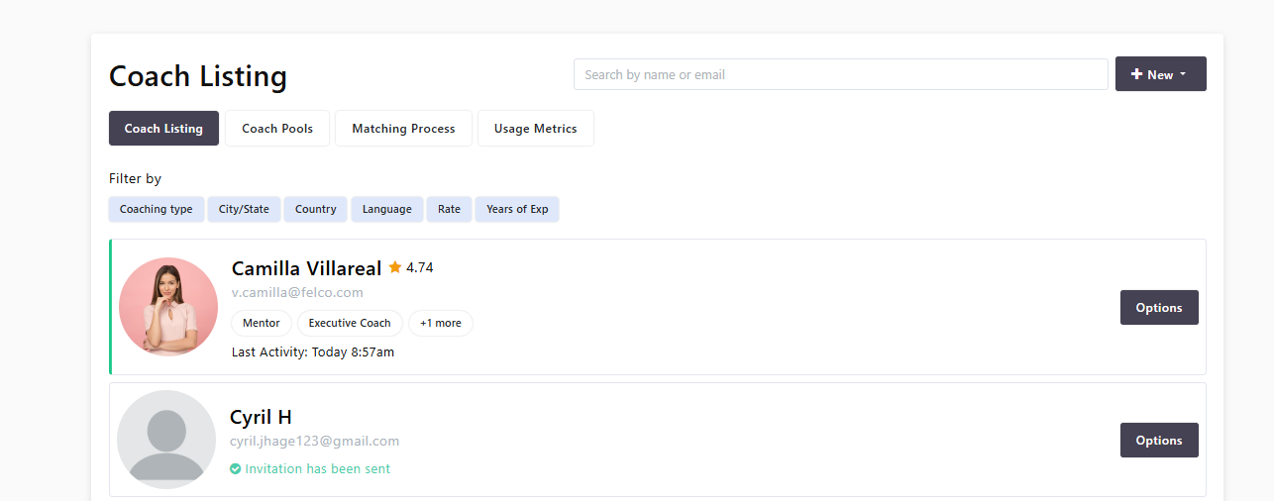Open the Country filter
The width and height of the screenshot is (1274, 501).
pos(316,210)
